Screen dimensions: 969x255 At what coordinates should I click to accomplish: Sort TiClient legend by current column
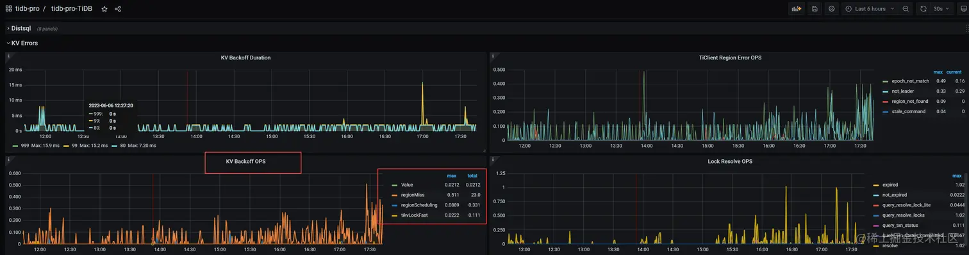(954, 72)
